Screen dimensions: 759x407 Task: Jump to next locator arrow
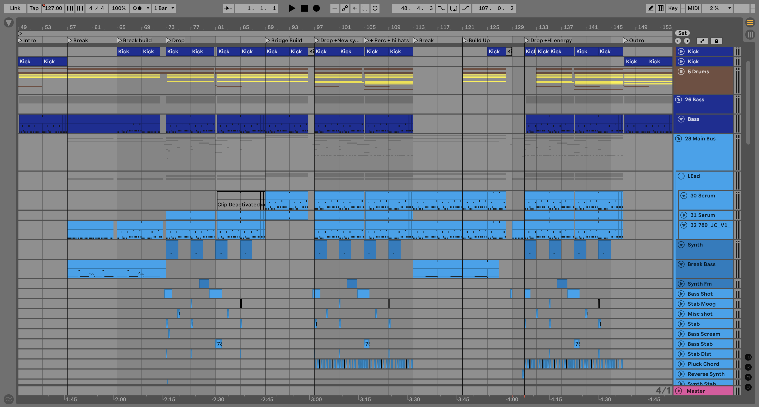[687, 41]
